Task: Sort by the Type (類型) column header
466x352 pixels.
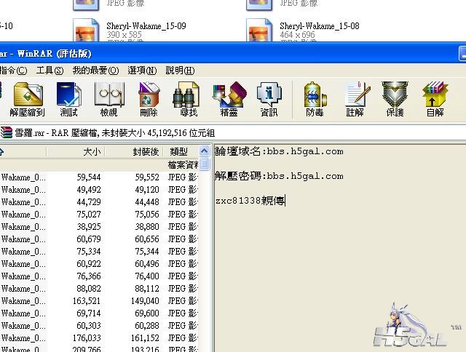Action: (x=181, y=152)
